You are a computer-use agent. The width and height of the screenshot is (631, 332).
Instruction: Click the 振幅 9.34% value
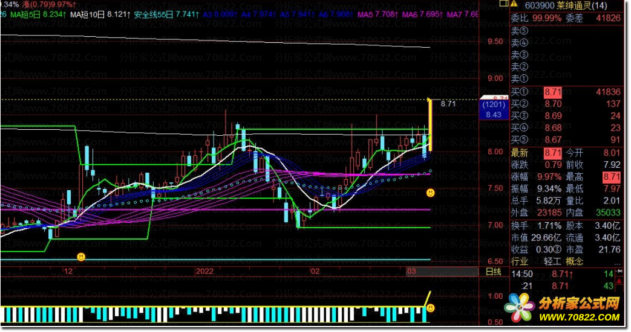(x=549, y=189)
